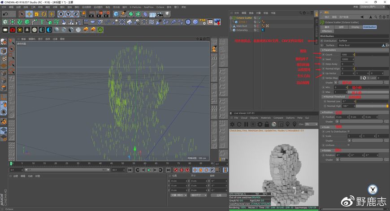390x211 pixels.
Task: Click the PSR reset icon
Action: click(203, 22)
